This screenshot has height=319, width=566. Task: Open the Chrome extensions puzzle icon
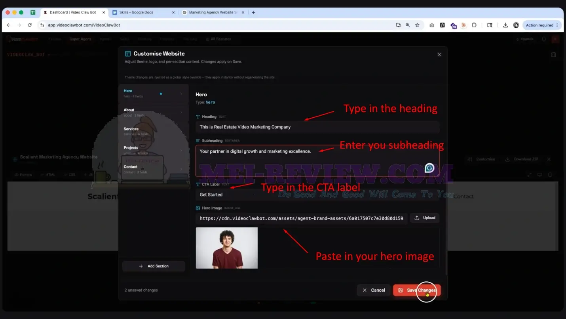[474, 25]
